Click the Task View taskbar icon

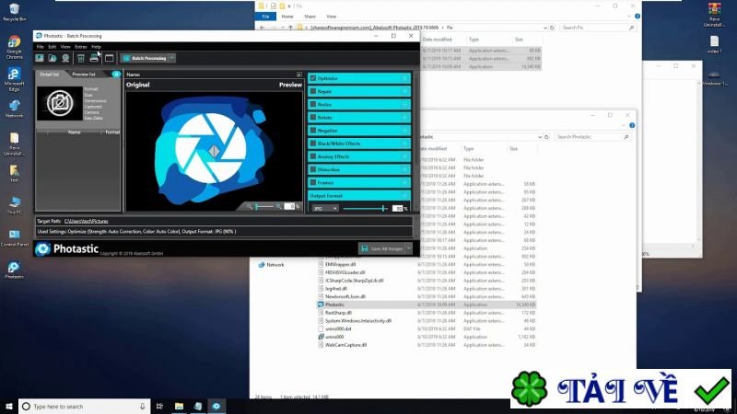click(x=159, y=406)
